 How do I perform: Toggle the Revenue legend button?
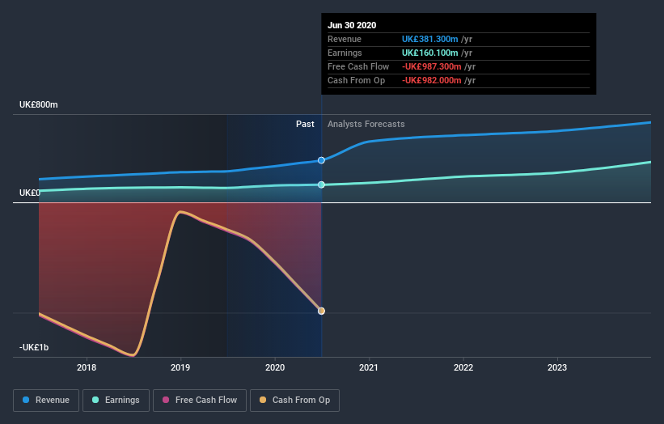[46, 401]
